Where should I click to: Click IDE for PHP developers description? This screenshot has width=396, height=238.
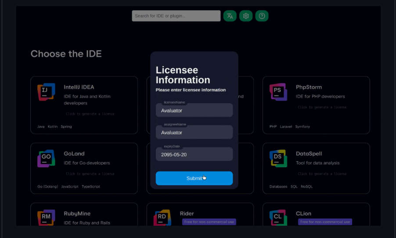[x=320, y=96]
